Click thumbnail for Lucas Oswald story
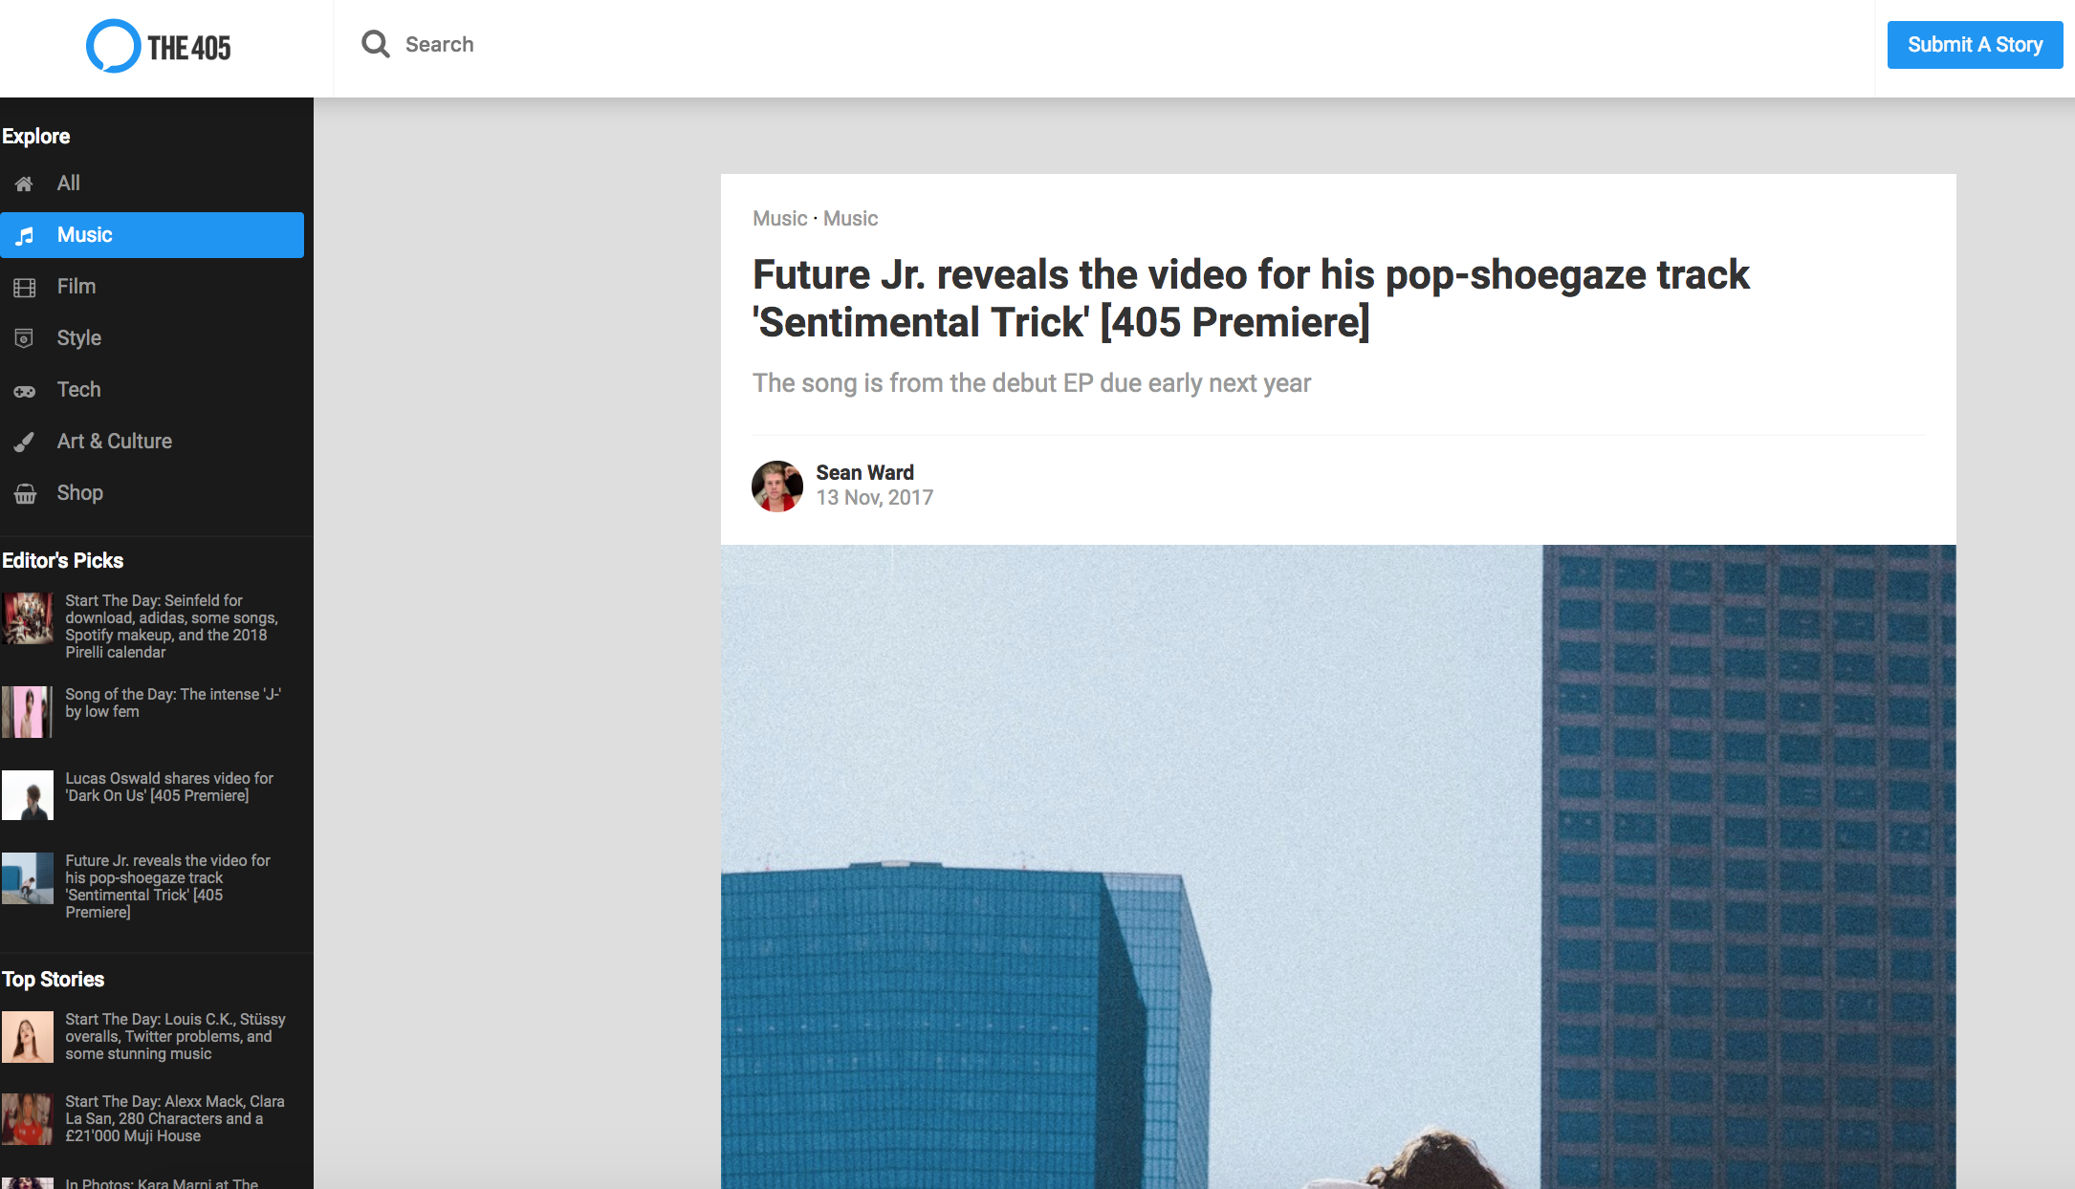 27,795
